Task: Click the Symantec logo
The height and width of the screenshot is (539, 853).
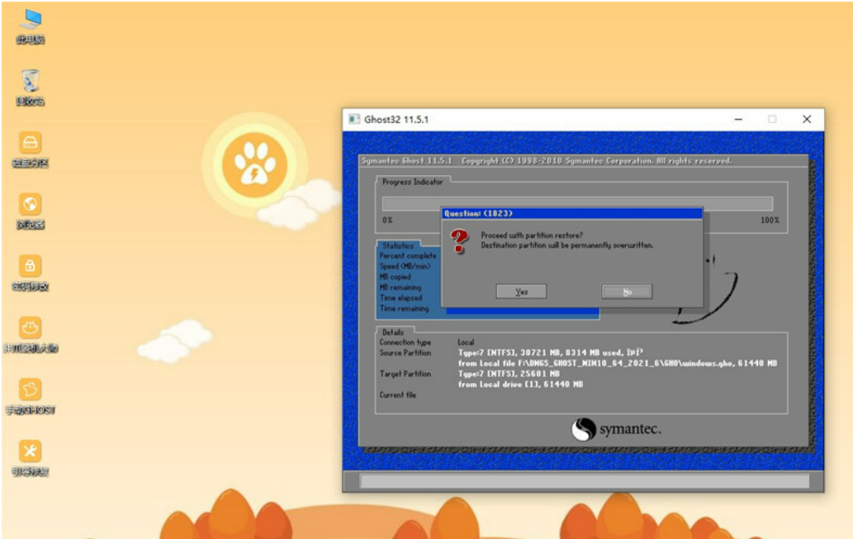Action: coord(616,429)
